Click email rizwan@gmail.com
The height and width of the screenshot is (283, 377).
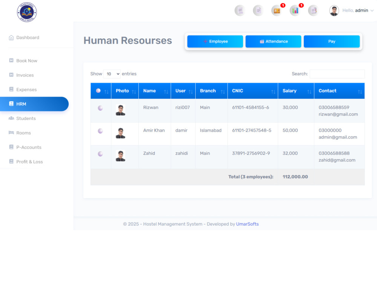coord(338,114)
